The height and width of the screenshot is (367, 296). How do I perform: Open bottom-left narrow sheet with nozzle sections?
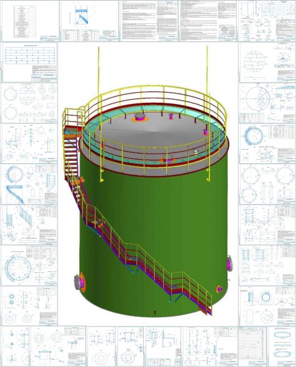pyautogui.click(x=15, y=346)
